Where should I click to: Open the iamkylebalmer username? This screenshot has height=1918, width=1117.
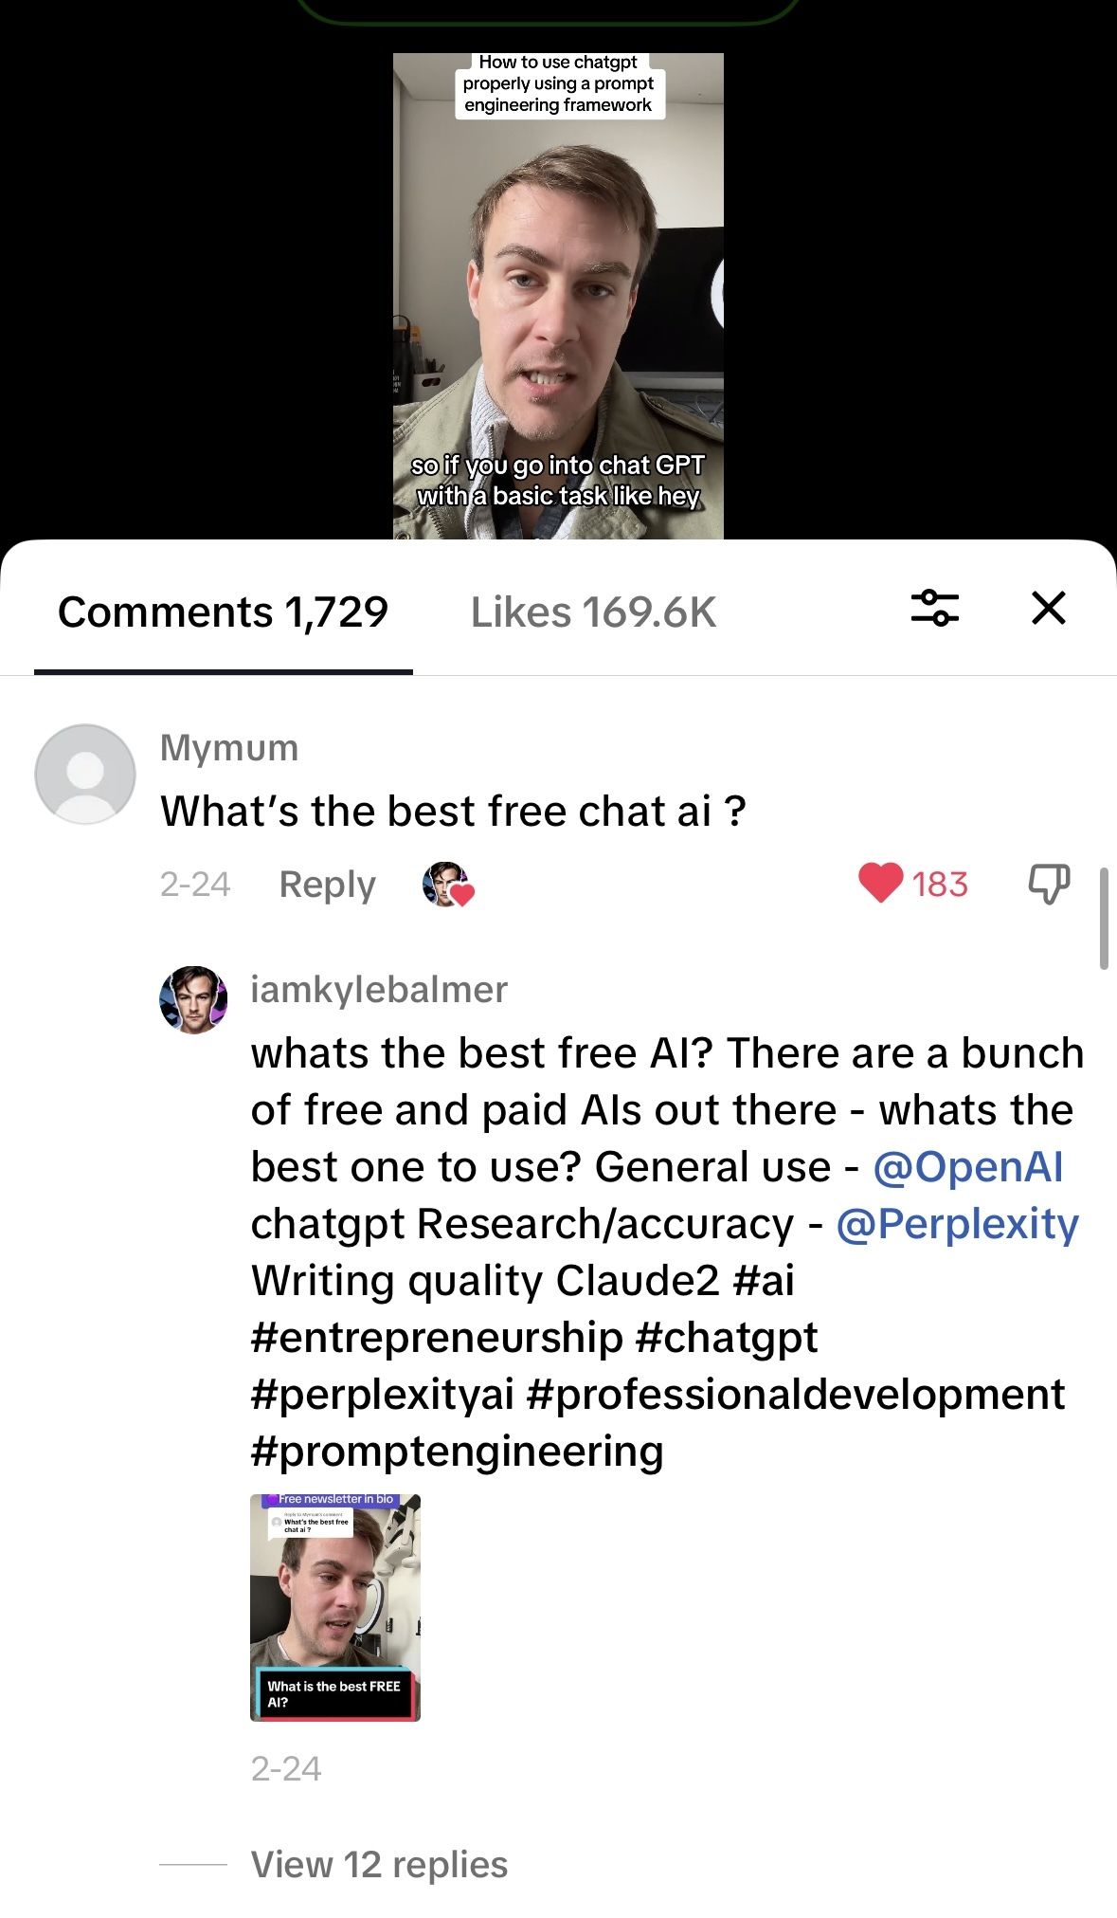click(x=379, y=990)
